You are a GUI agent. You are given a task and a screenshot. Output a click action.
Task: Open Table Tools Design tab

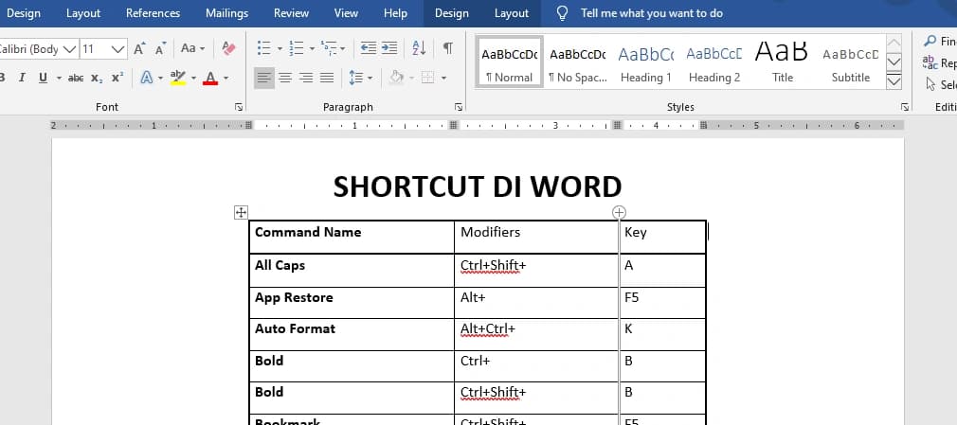(452, 13)
